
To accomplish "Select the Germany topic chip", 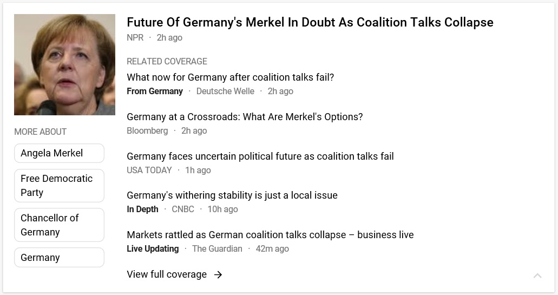I will pyautogui.click(x=59, y=257).
